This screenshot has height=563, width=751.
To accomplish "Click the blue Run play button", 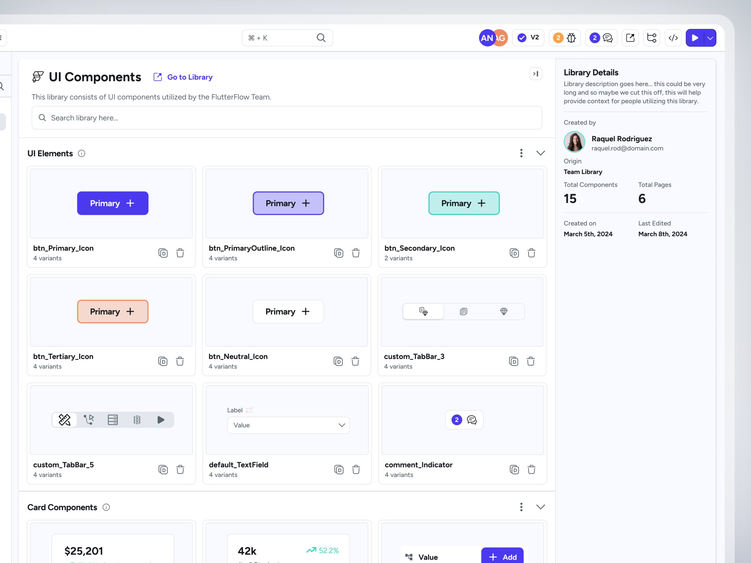I will tap(695, 38).
